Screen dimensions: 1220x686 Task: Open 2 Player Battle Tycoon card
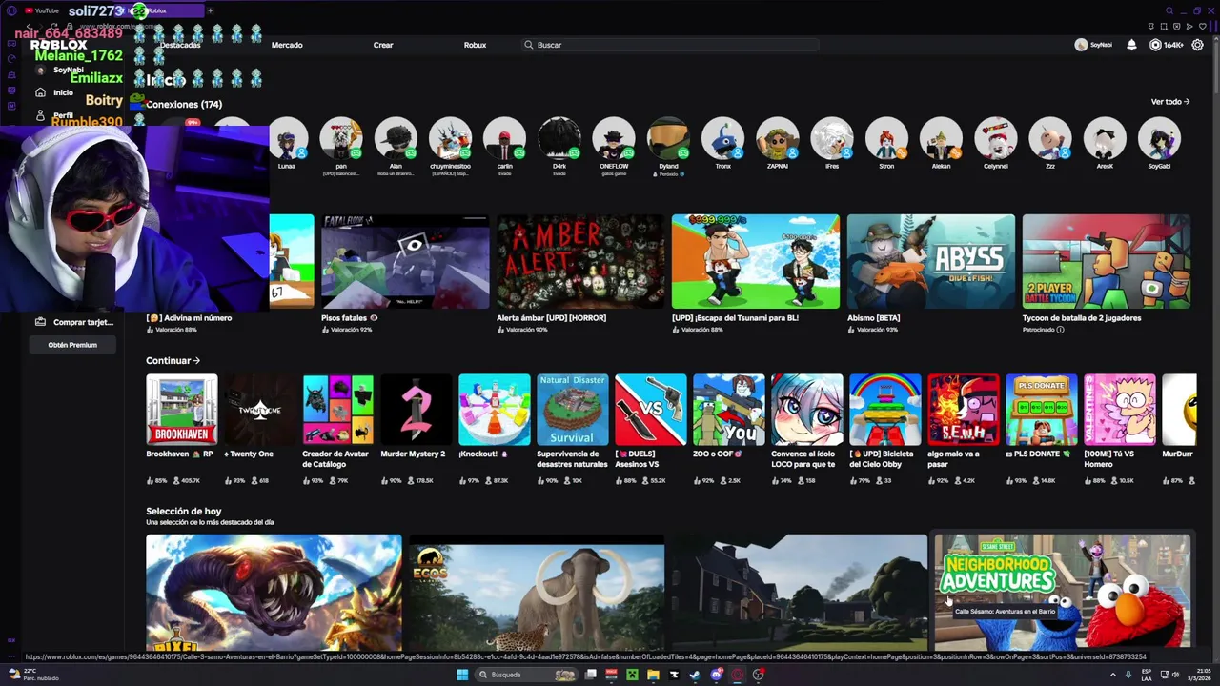coord(1107,261)
